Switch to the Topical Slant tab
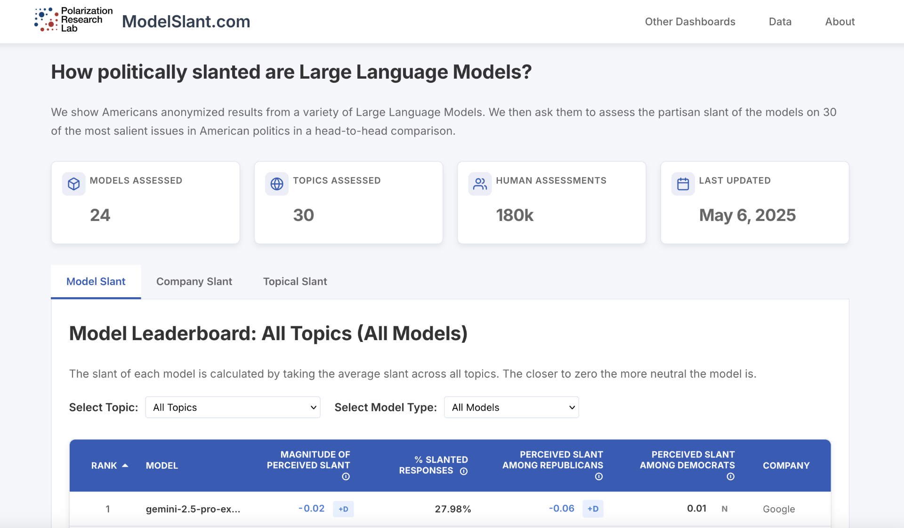Image resolution: width=904 pixels, height=528 pixels. pyautogui.click(x=295, y=281)
